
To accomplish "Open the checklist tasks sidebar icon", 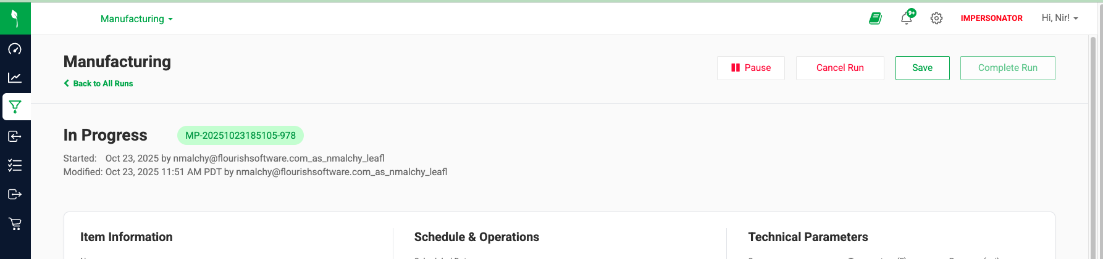I will (x=15, y=165).
